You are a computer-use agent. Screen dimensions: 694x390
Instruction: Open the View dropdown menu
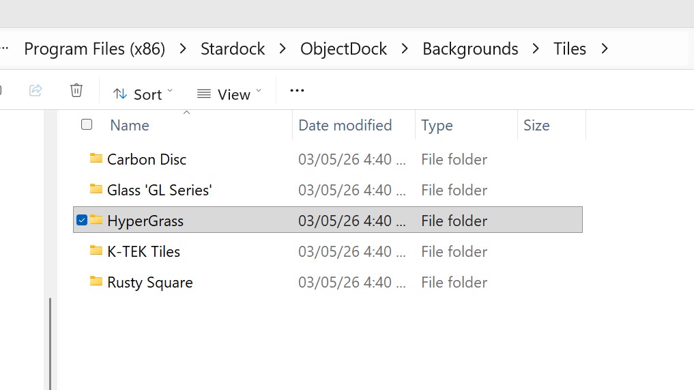point(229,94)
